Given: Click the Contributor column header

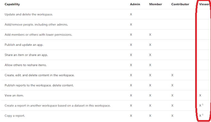Looking at the screenshot, I should click(180, 4).
